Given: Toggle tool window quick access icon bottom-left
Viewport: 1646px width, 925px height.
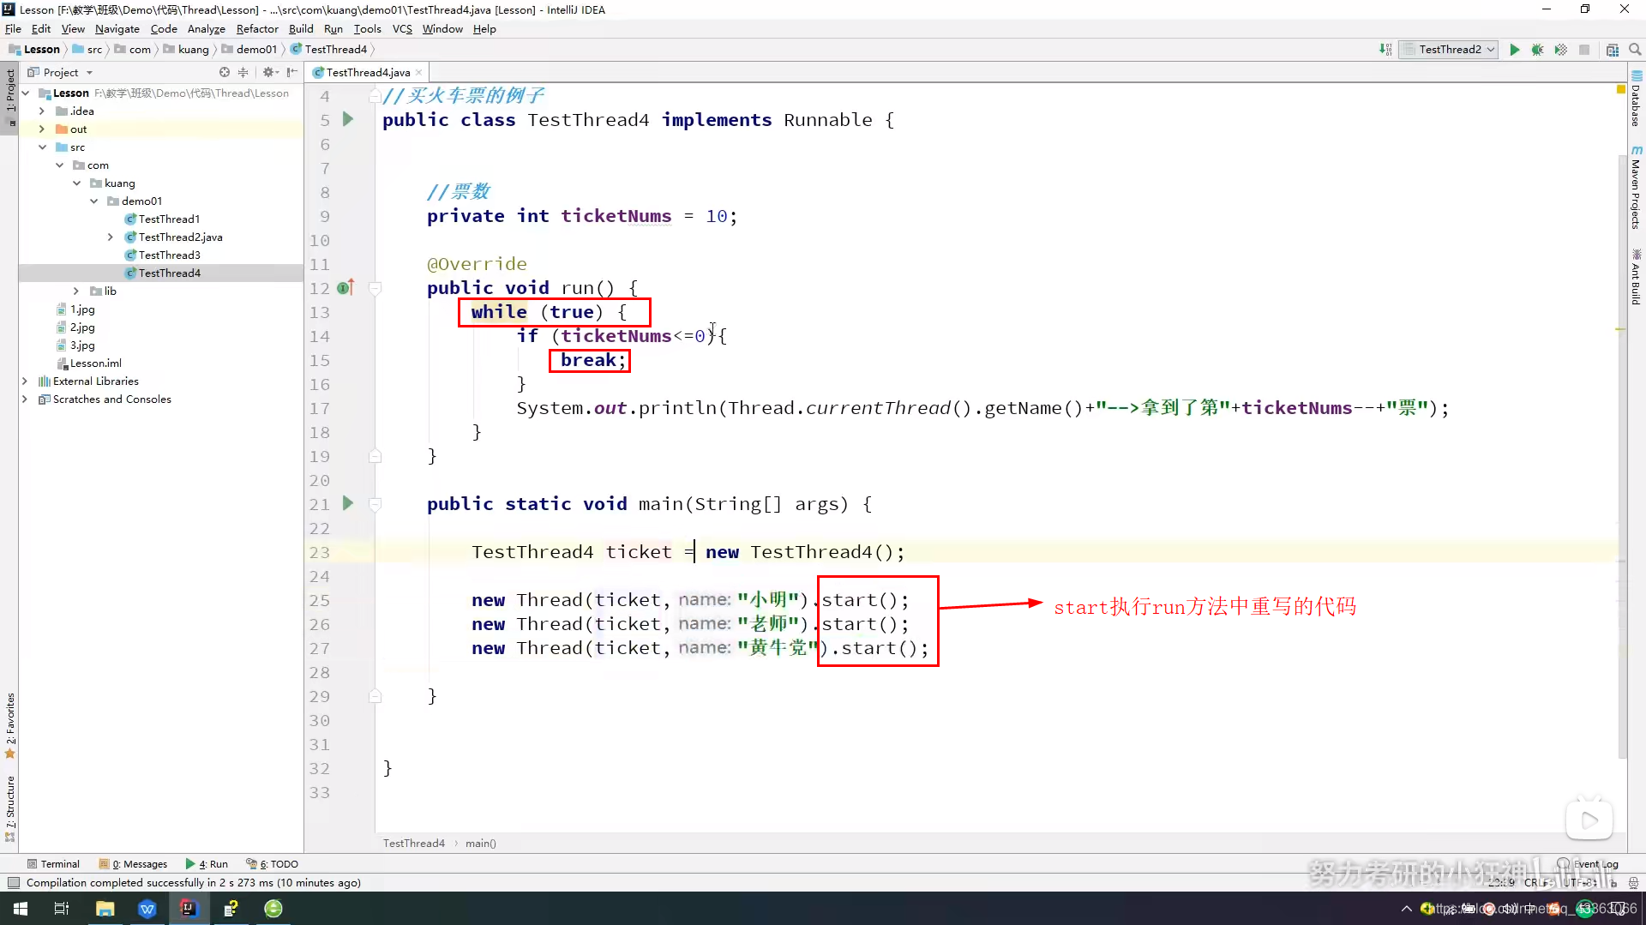Looking at the screenshot, I should (14, 883).
